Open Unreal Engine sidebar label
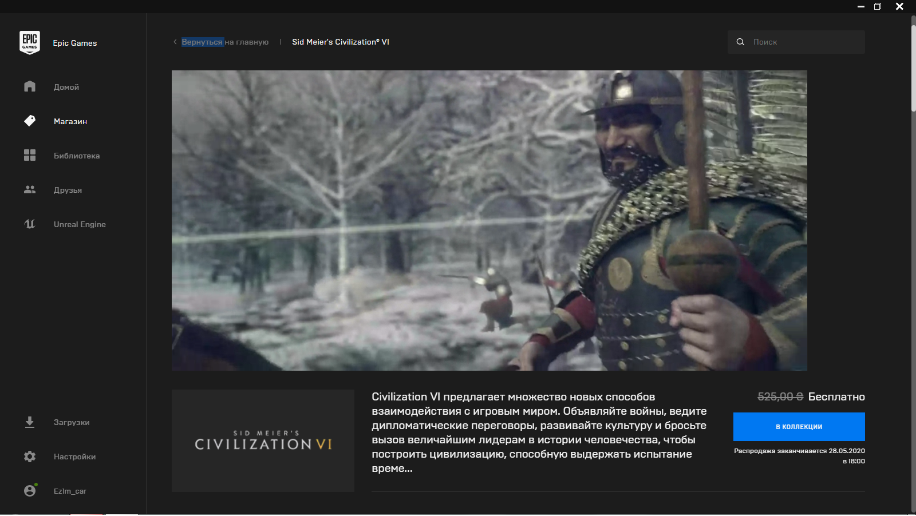This screenshot has width=916, height=516. [x=80, y=224]
